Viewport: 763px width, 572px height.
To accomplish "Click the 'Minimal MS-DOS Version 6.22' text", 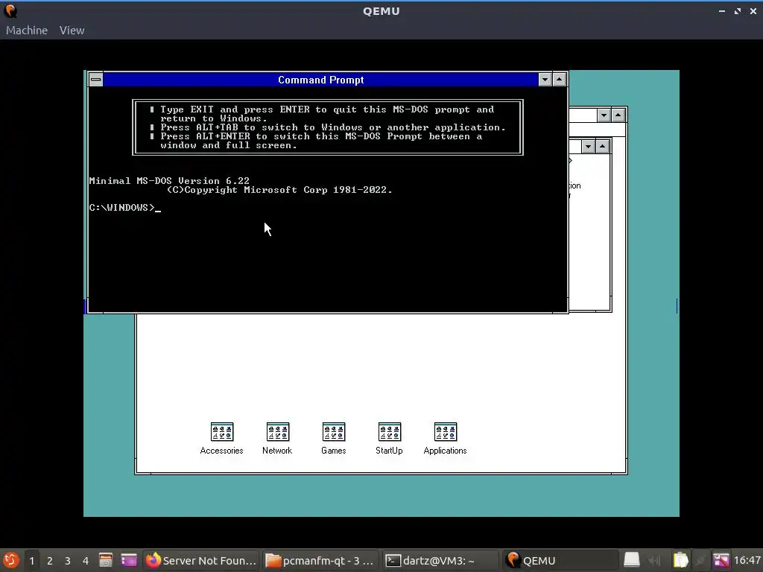I will pos(169,181).
